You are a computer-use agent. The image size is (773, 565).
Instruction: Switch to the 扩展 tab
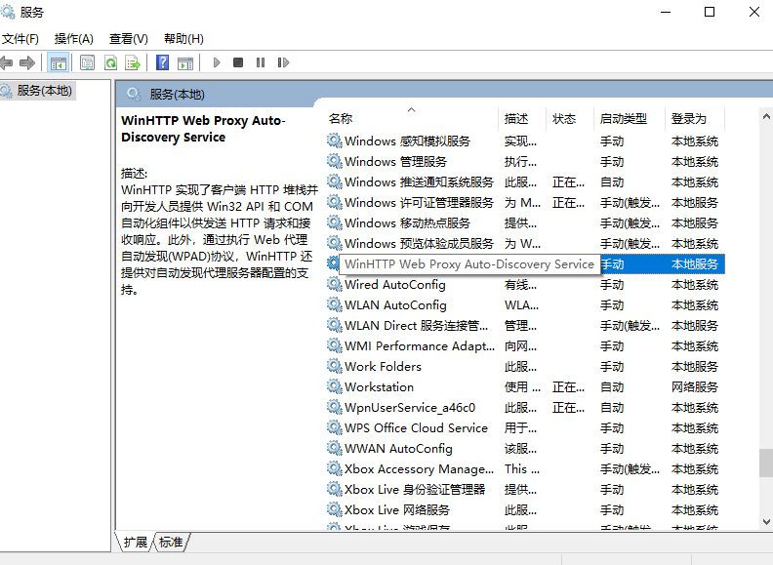click(136, 542)
